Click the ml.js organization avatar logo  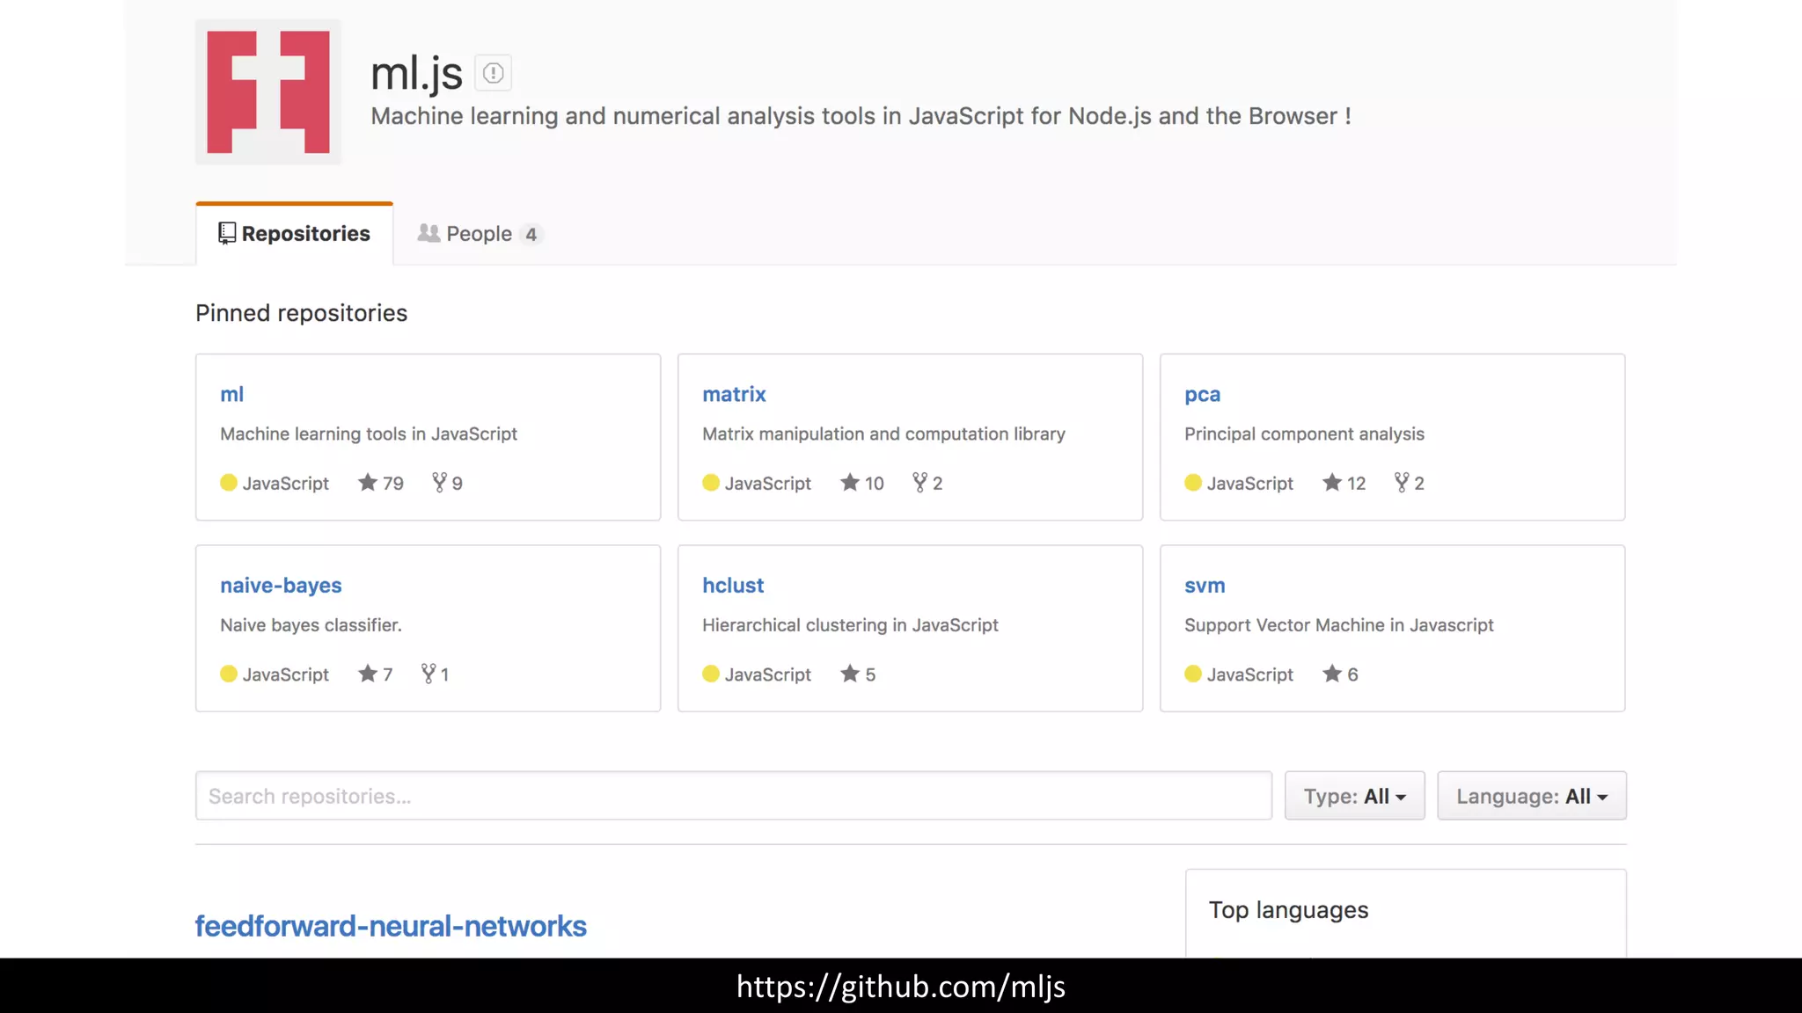tap(268, 92)
